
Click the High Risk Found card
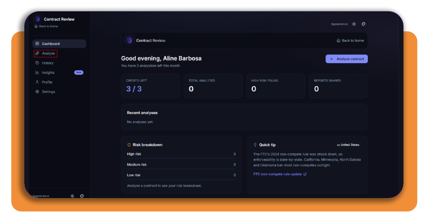(x=276, y=86)
